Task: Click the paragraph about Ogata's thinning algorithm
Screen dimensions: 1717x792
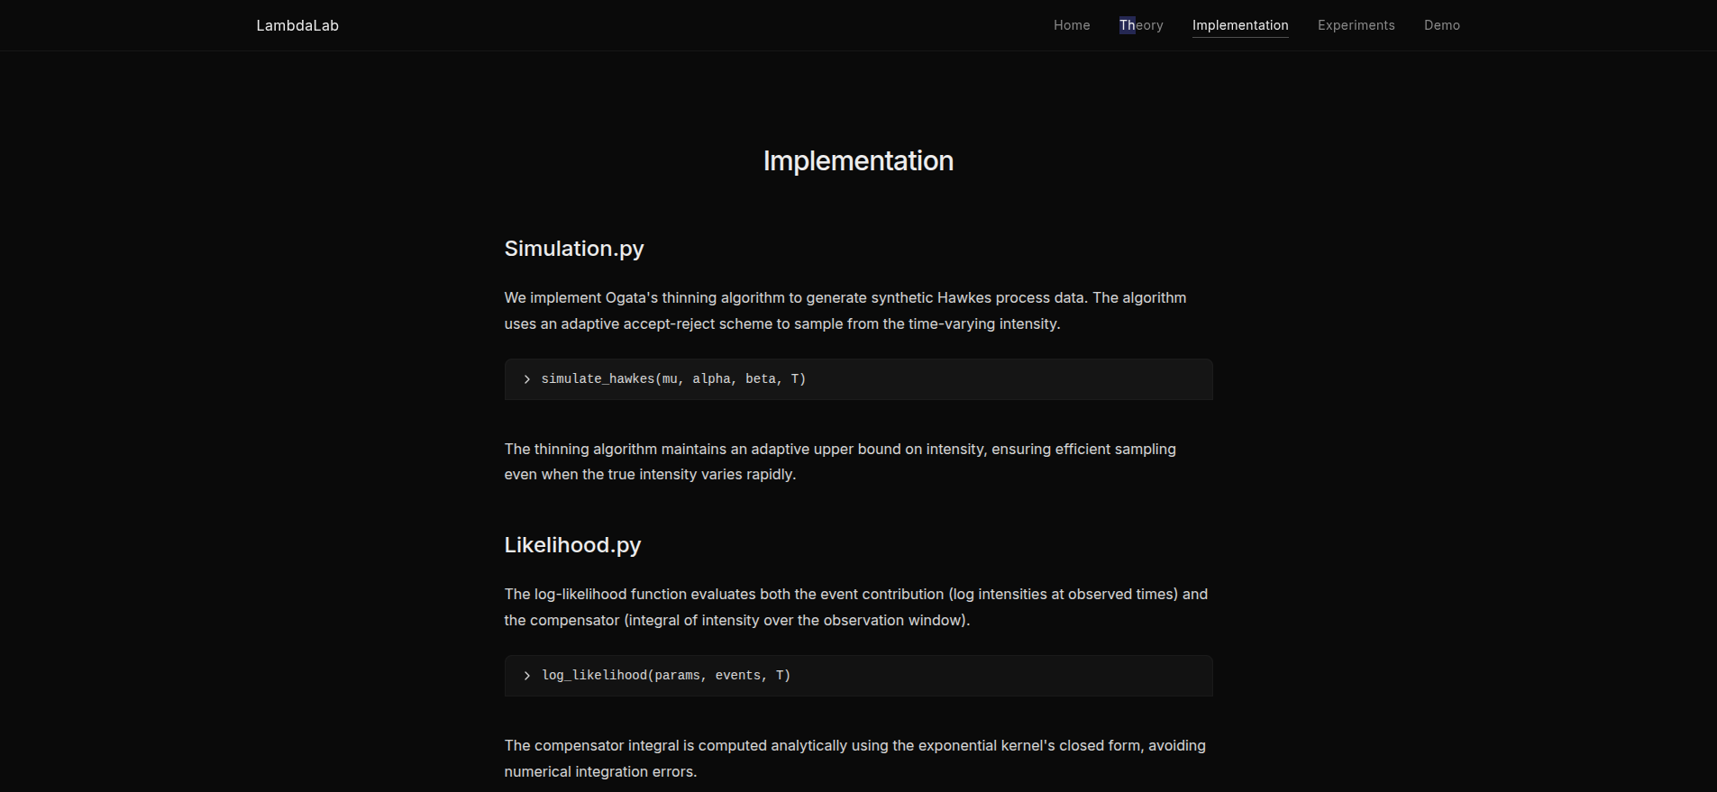Action: (845, 311)
